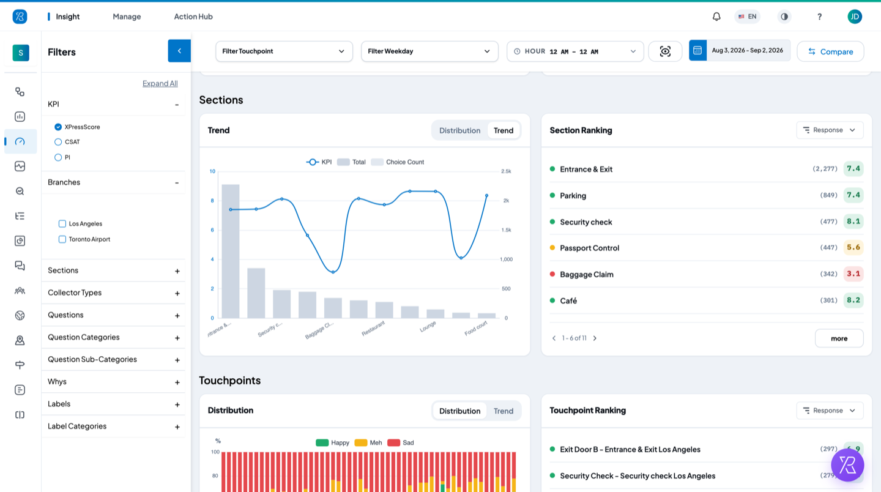Open the notifications bell
The height and width of the screenshot is (492, 881).
coord(716,17)
